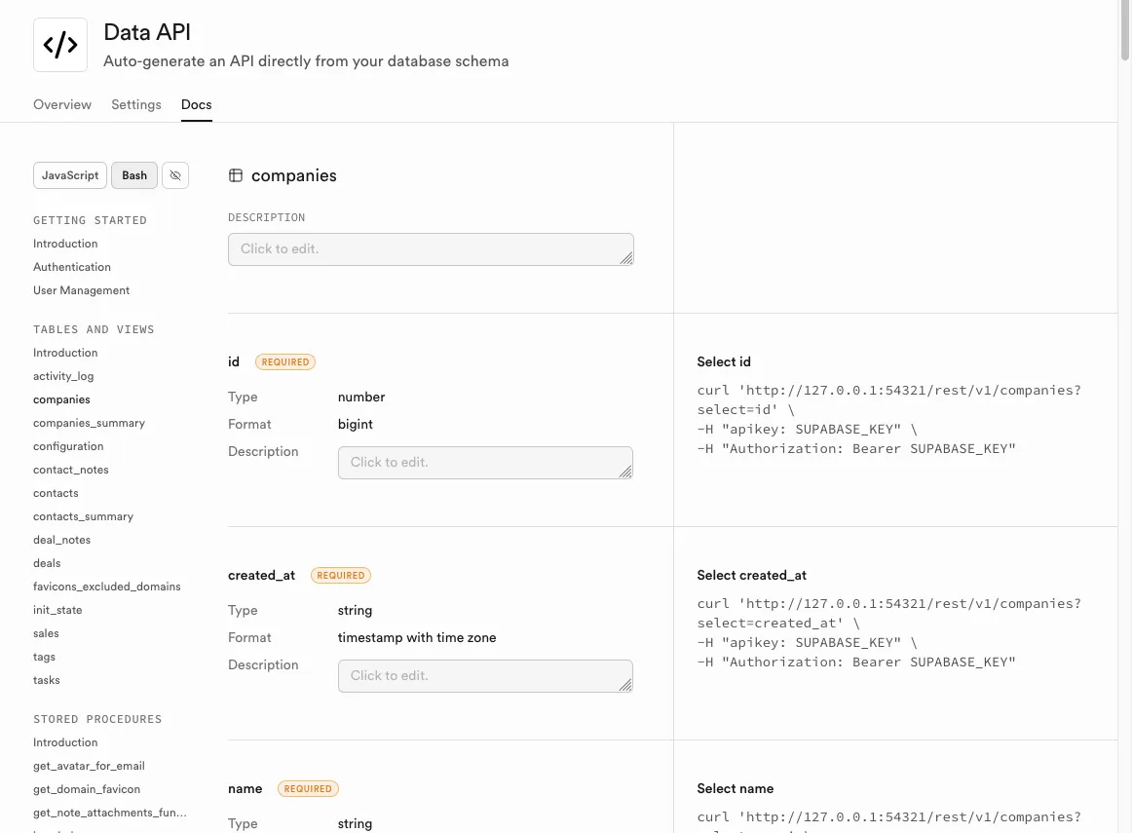Switch to the Docs tab

tap(196, 104)
